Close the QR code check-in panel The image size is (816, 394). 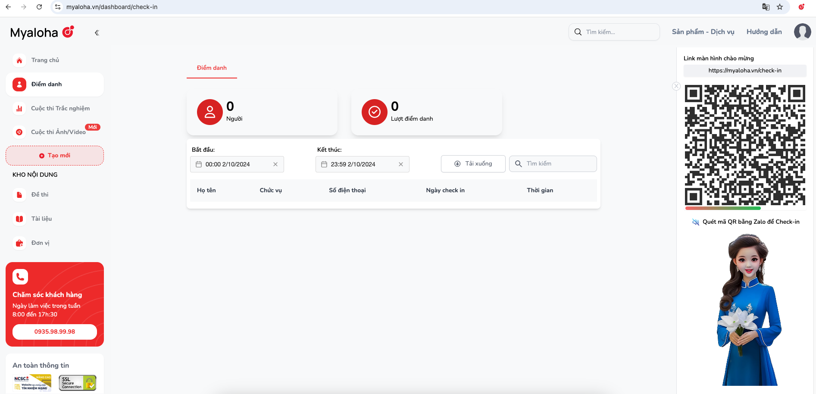point(676,86)
